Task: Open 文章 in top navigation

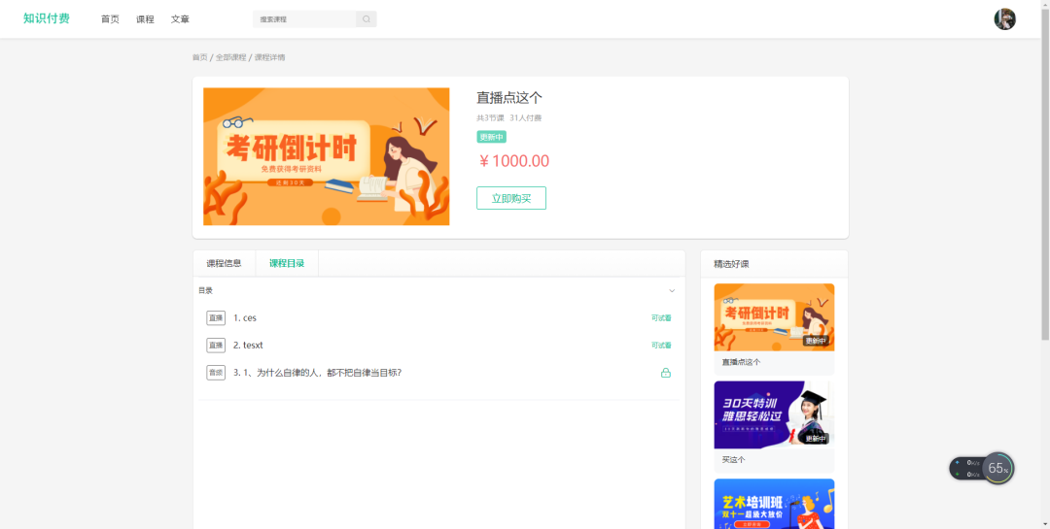Action: click(180, 19)
